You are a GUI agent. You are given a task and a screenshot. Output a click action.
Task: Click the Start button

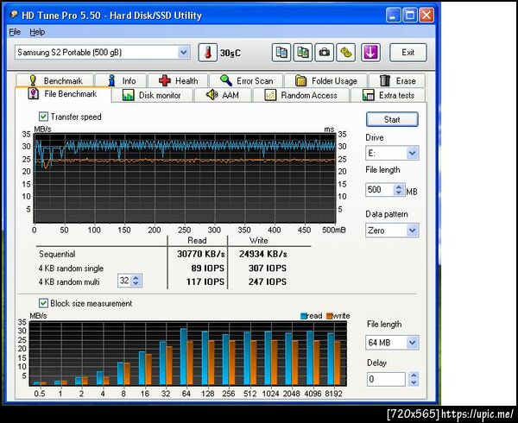pyautogui.click(x=392, y=119)
